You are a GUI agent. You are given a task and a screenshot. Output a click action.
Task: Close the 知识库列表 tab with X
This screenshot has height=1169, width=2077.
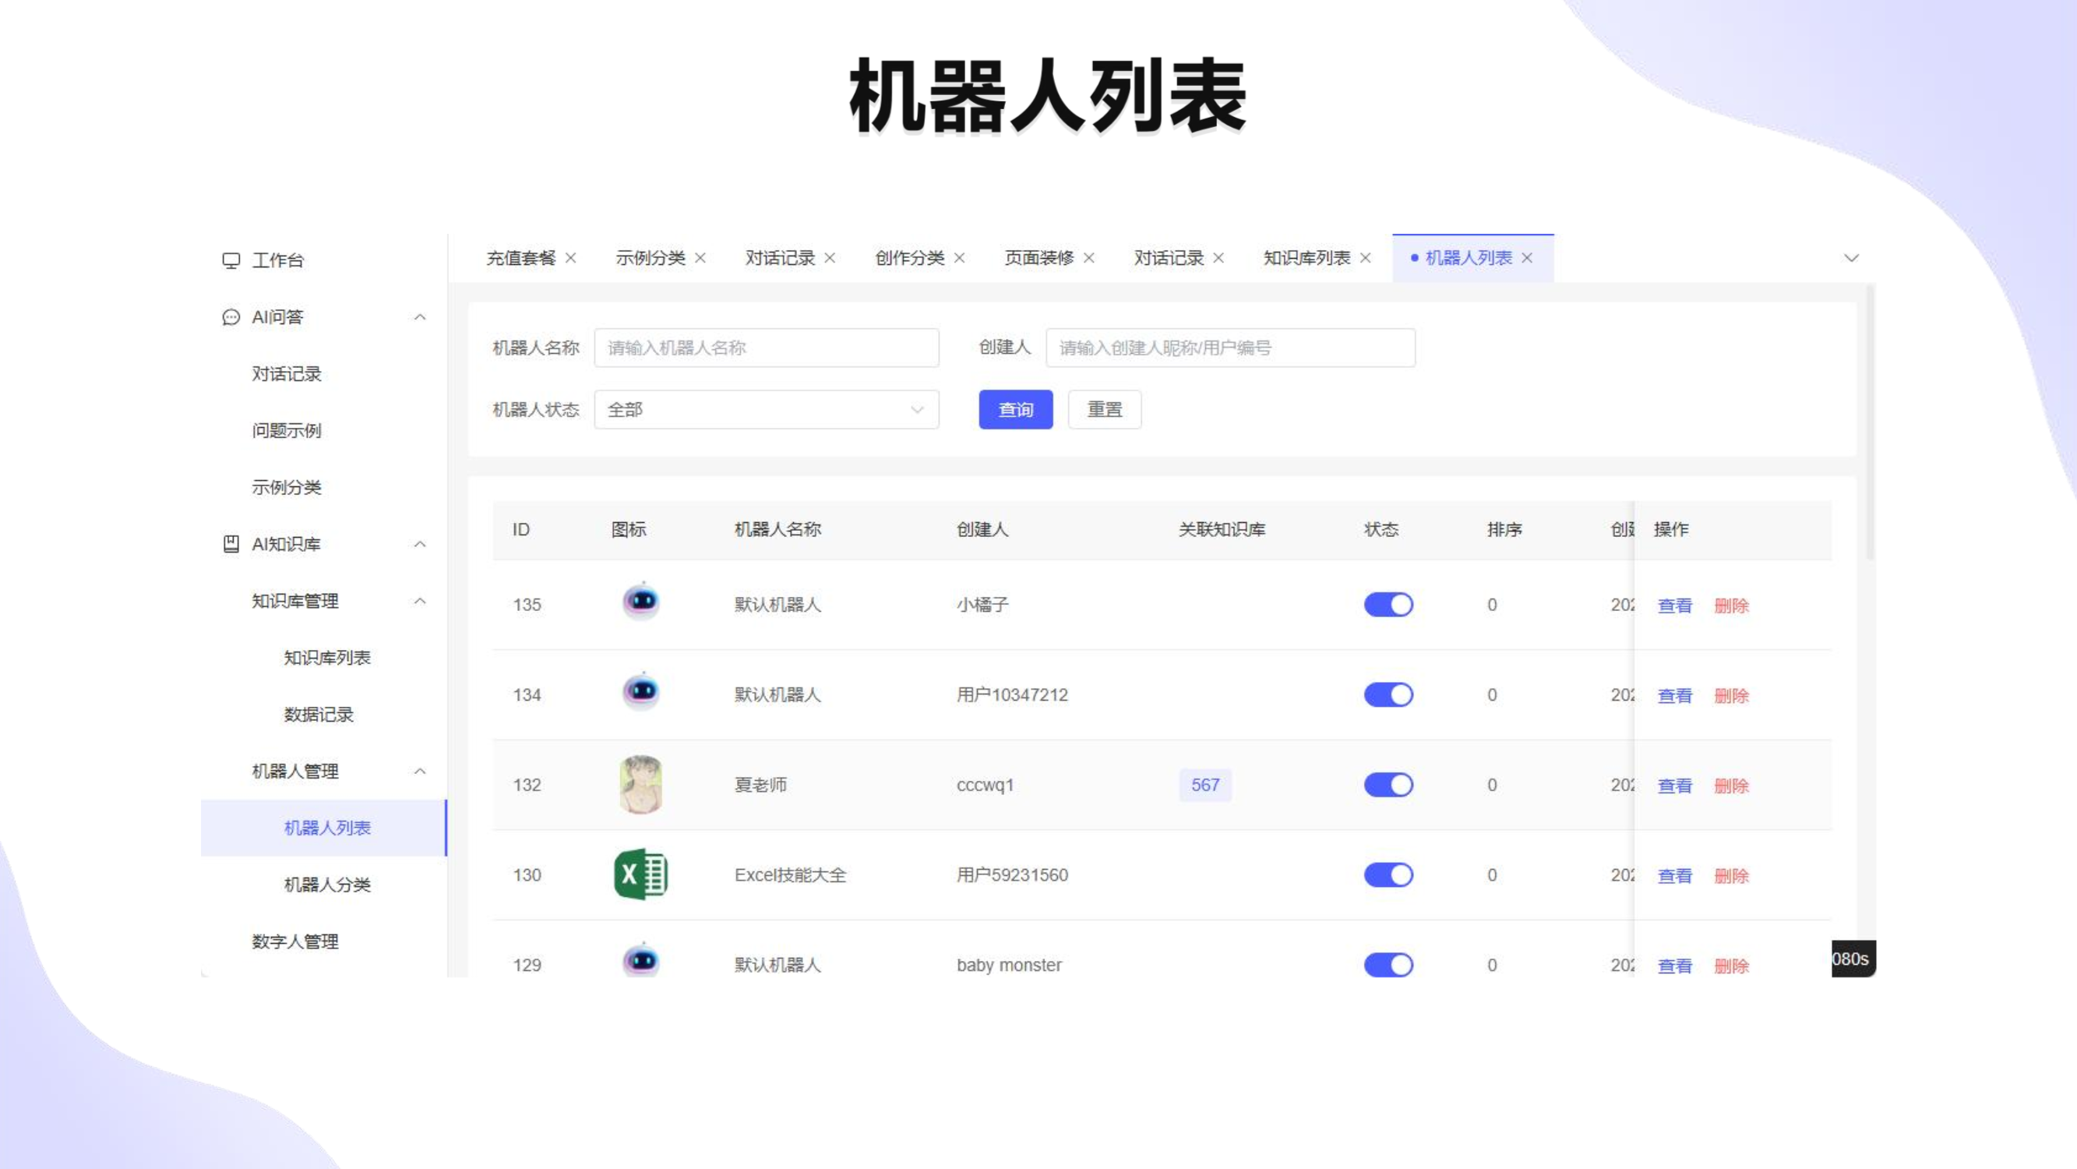pyautogui.click(x=1365, y=258)
